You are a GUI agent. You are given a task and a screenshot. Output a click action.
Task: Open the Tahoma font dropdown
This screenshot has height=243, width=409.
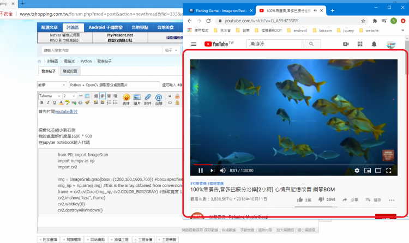pos(50,96)
